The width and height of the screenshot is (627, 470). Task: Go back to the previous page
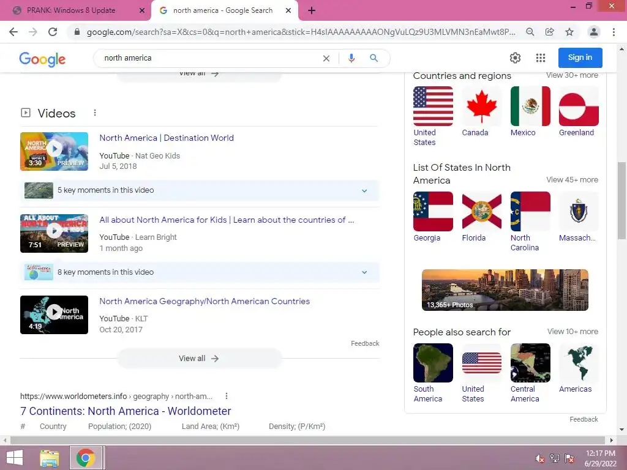pos(13,32)
